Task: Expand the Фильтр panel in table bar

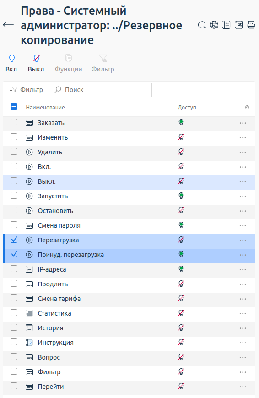Action: pos(26,90)
